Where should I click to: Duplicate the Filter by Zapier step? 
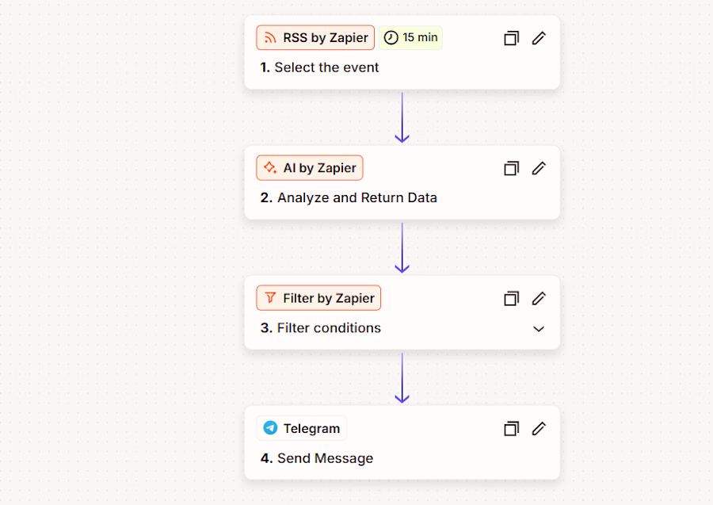[x=511, y=299]
